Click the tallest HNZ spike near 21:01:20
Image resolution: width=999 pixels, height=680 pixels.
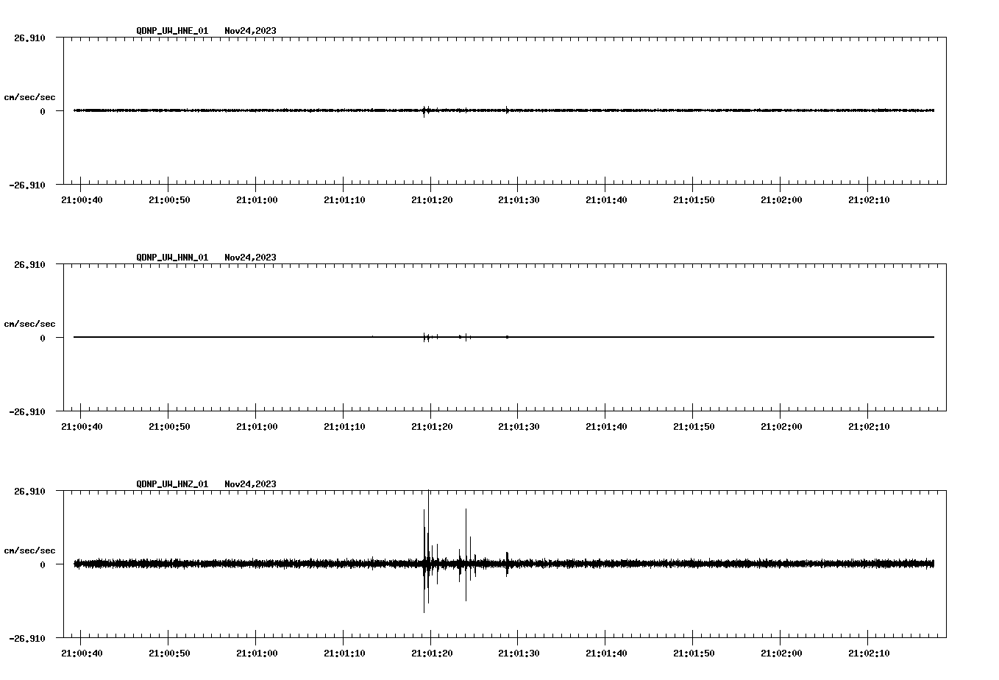pos(428,548)
